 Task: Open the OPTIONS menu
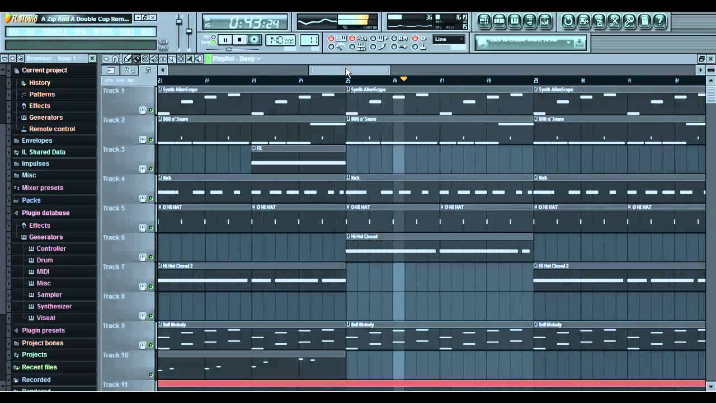point(103,32)
